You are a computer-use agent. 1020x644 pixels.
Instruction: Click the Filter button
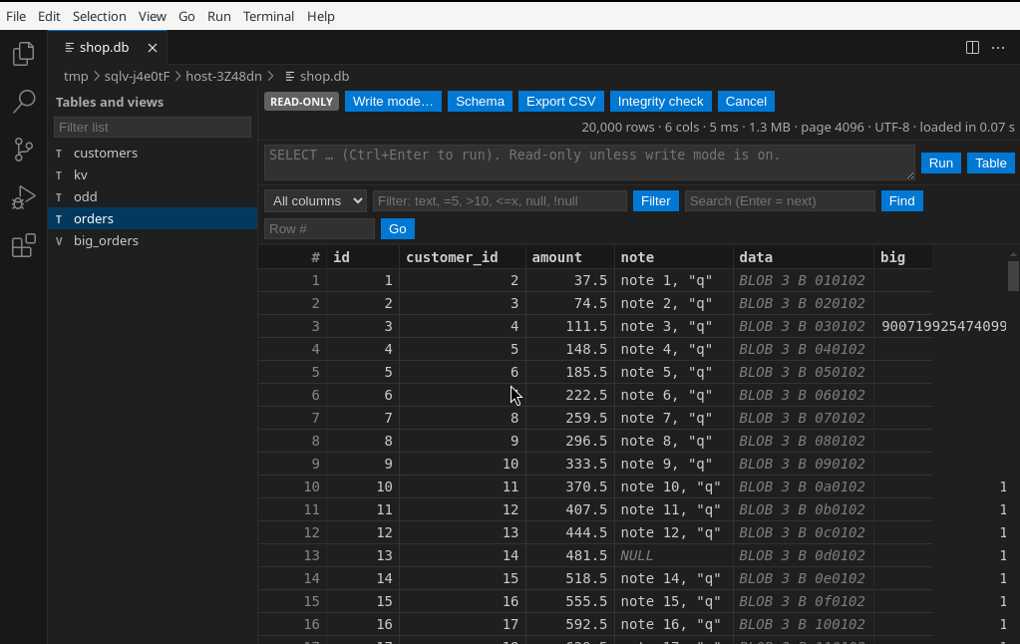coord(656,201)
